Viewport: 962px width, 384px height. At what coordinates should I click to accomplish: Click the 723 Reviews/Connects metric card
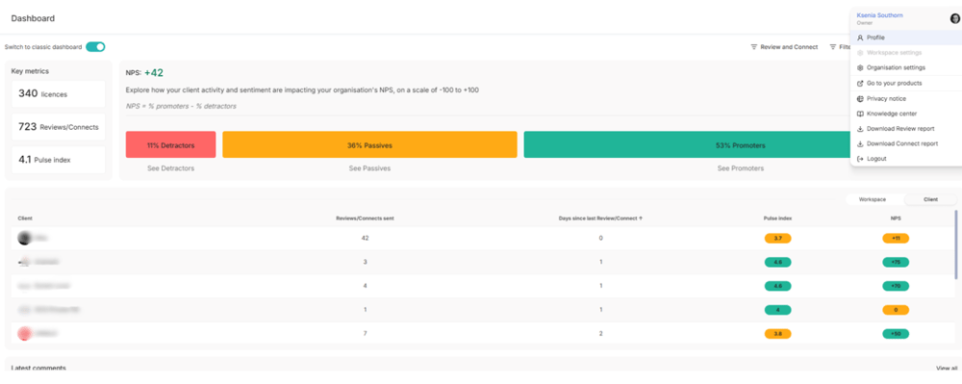(x=59, y=127)
